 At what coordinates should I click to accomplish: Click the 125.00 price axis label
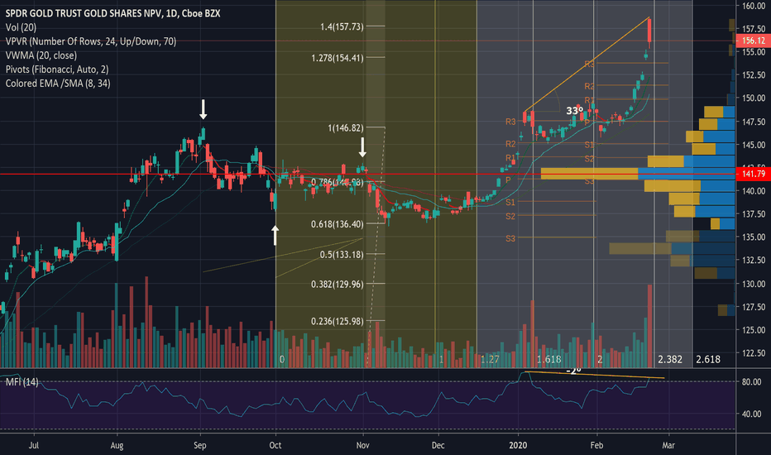(x=754, y=330)
